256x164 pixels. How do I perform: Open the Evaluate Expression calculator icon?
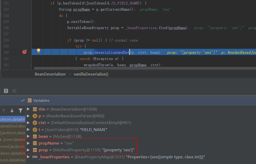[6, 91]
